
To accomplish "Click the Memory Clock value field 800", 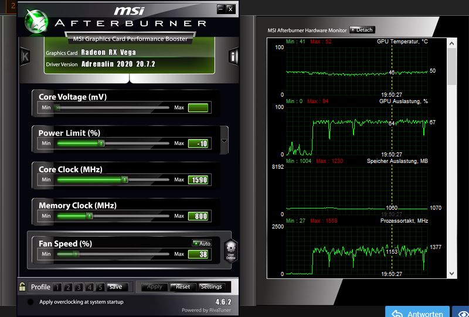I will 198,216.
